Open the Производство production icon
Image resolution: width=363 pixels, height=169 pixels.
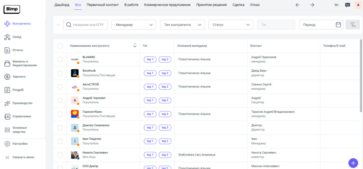[x=7, y=103]
